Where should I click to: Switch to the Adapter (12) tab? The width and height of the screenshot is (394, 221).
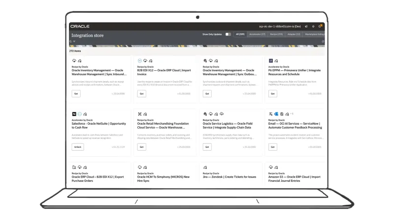pos(294,34)
